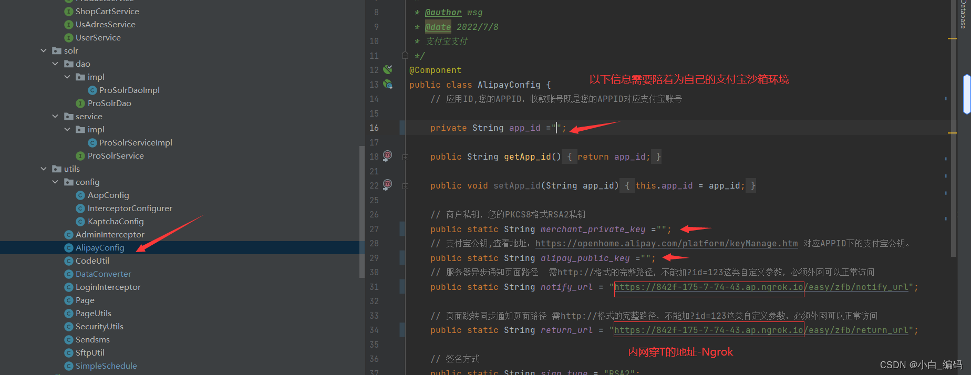Collapse the config folder chevron
The width and height of the screenshot is (971, 375).
55,182
